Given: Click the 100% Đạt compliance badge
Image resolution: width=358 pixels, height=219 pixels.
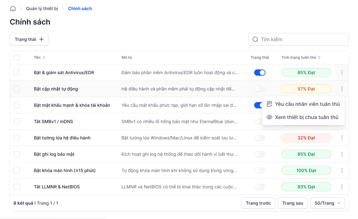Looking at the screenshot, I should [x=306, y=170].
